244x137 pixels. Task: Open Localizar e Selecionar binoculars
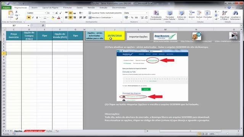[x=236, y=15]
